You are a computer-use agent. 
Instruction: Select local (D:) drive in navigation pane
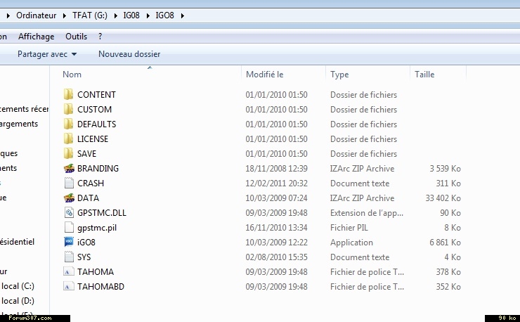click(18, 301)
